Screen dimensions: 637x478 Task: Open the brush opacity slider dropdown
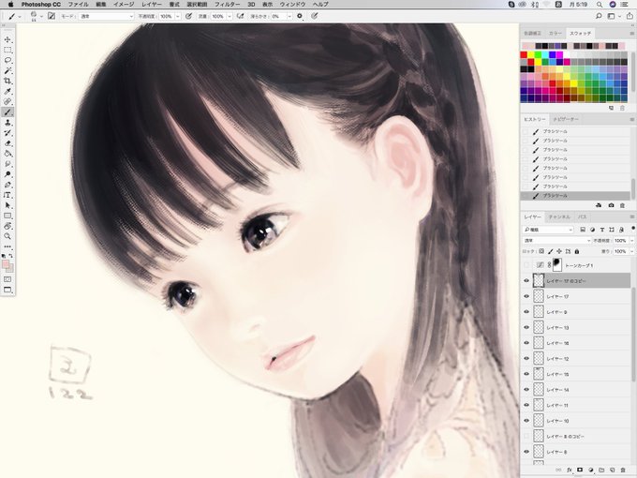click(178, 16)
